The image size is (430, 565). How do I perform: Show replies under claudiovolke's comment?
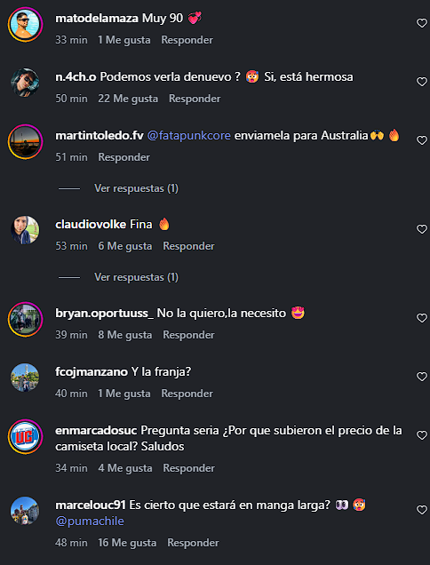pos(136,277)
